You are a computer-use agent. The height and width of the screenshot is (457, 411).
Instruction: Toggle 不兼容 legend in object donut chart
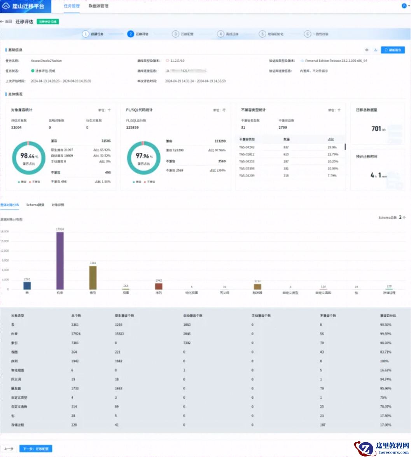click(x=35, y=182)
